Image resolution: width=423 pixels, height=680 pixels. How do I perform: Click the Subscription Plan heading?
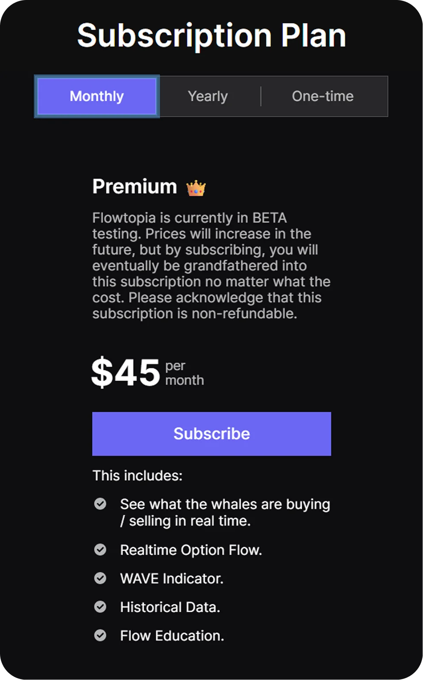coord(211,35)
